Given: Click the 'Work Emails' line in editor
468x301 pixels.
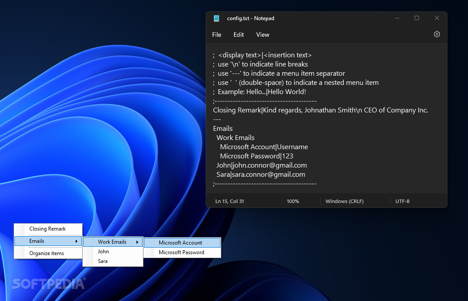Looking at the screenshot, I should pyautogui.click(x=235, y=138).
